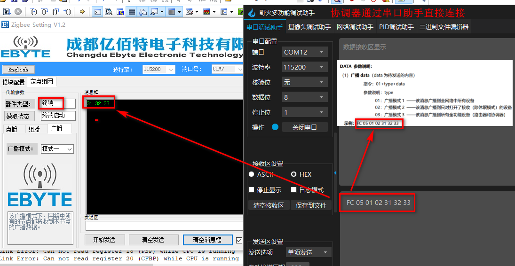
Task: Open the 广播模式 模式一 dropdown
Action: (57, 149)
